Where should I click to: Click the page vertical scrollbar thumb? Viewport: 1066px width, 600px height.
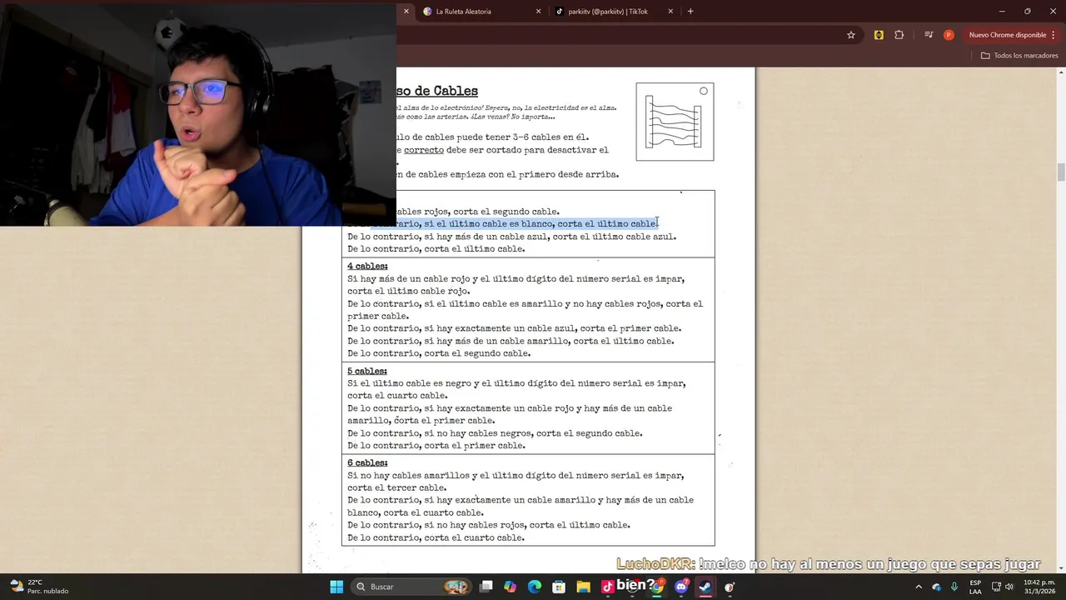[x=1061, y=172]
